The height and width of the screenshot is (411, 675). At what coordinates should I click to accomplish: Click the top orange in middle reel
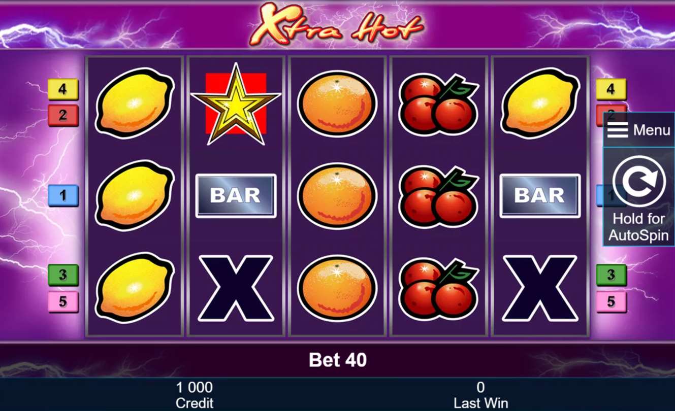[337, 104]
